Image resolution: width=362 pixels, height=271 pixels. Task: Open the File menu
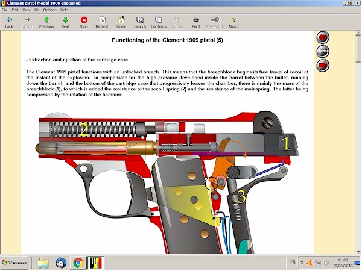[x=5, y=10]
